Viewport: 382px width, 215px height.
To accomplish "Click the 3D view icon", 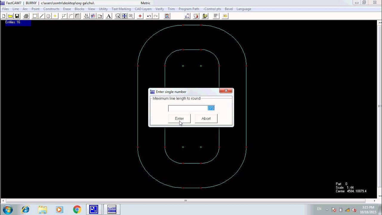I will click(x=225, y=16).
